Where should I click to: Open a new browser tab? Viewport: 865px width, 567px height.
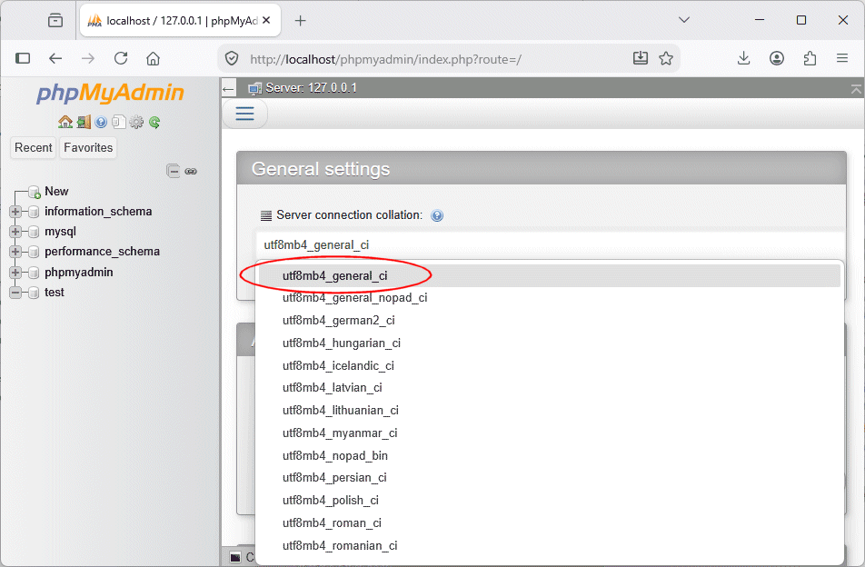coord(300,21)
